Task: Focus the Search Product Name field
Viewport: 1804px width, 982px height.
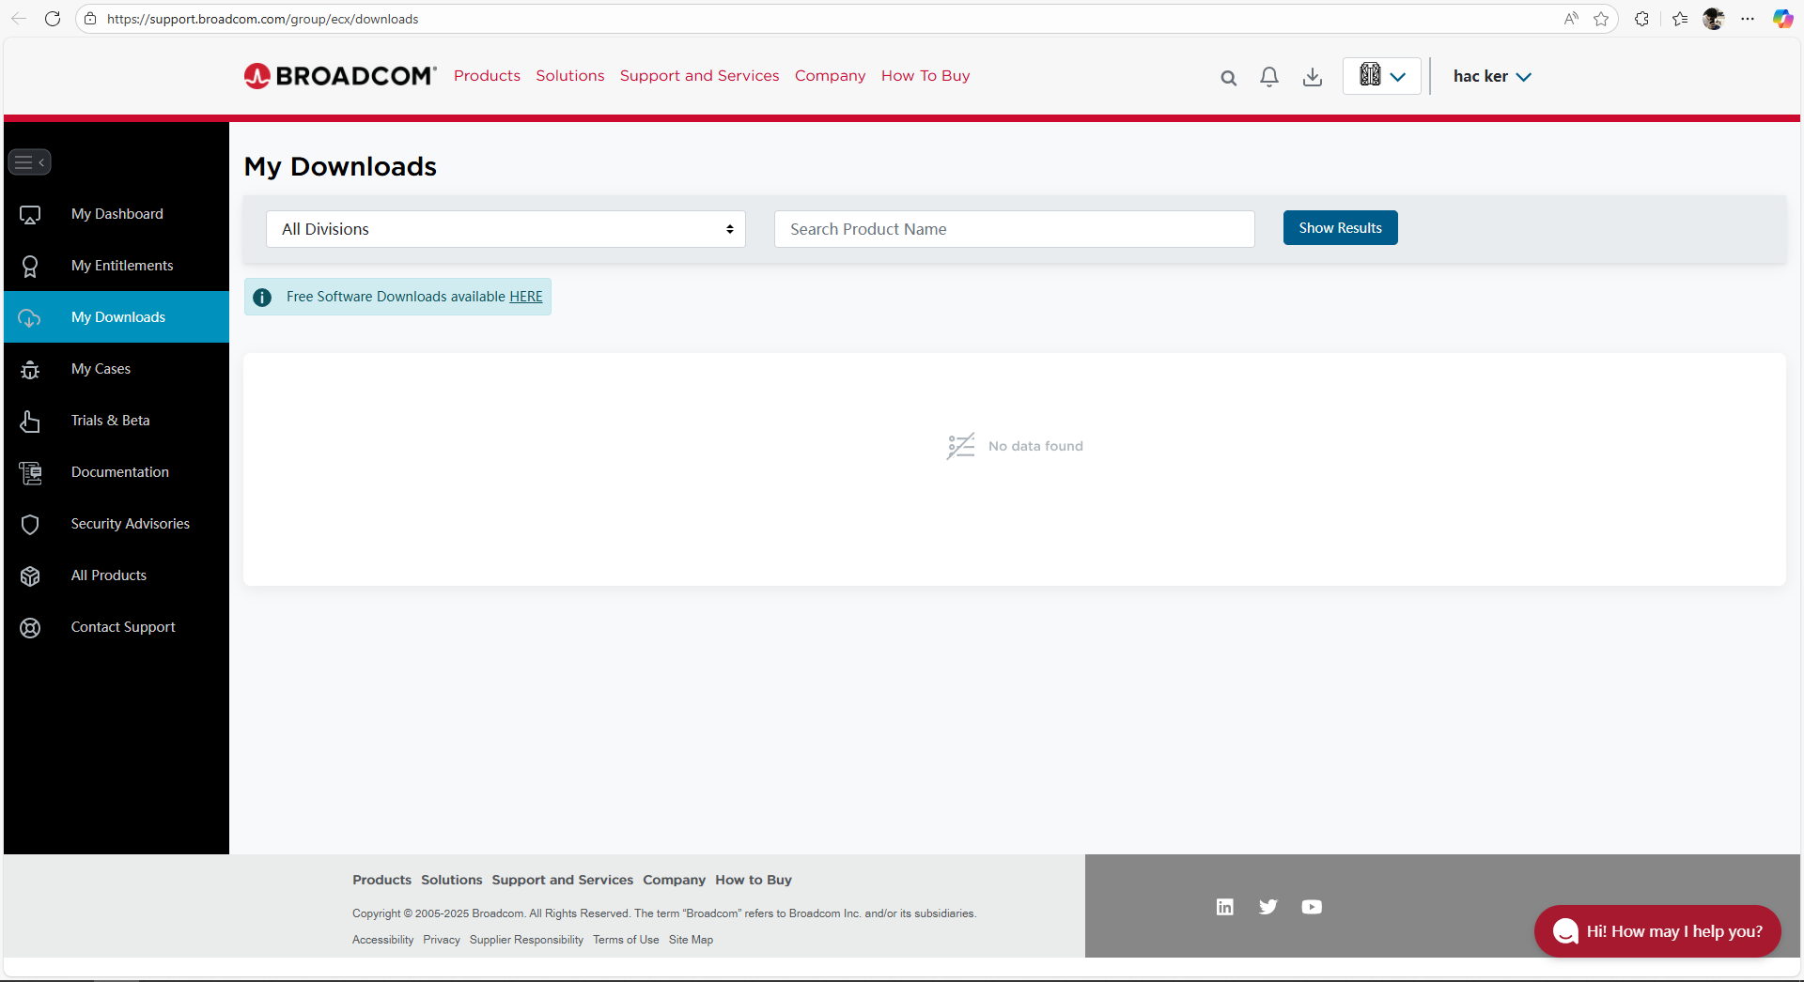Action: pyautogui.click(x=1014, y=229)
